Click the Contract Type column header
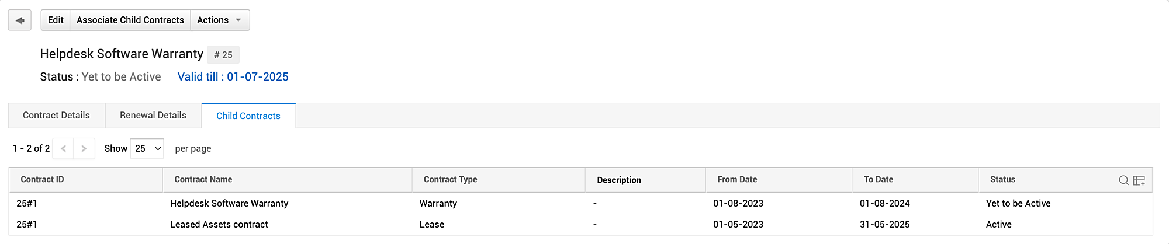This screenshot has width=1169, height=244. (x=450, y=180)
